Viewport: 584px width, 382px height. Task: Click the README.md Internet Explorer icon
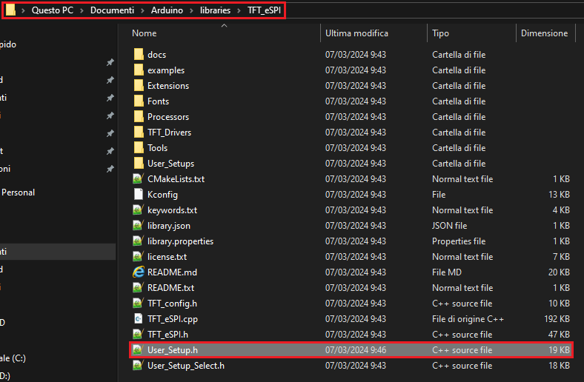(x=138, y=272)
